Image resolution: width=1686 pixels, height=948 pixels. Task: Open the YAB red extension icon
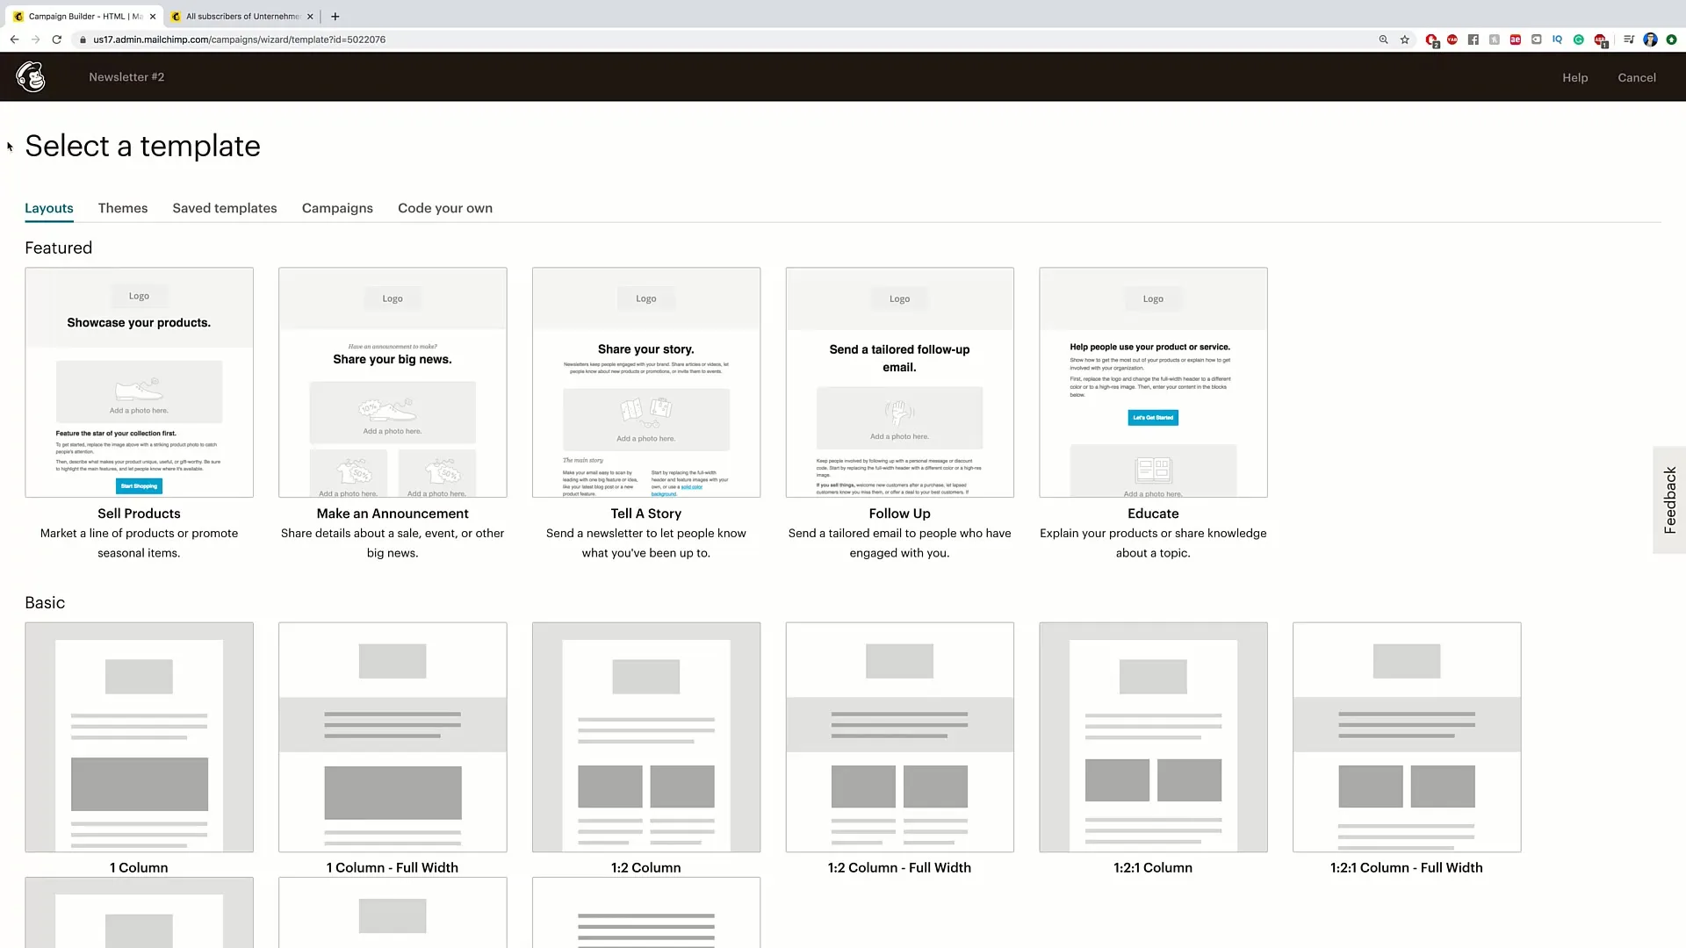1452,39
